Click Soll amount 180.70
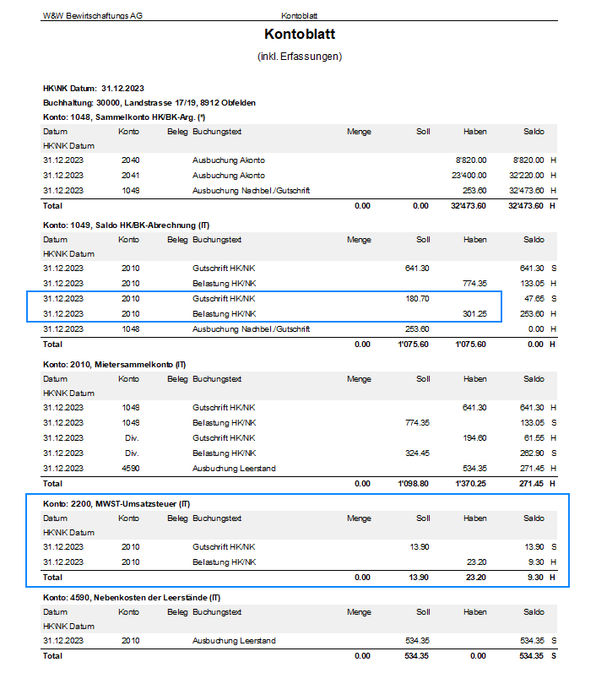 click(418, 299)
